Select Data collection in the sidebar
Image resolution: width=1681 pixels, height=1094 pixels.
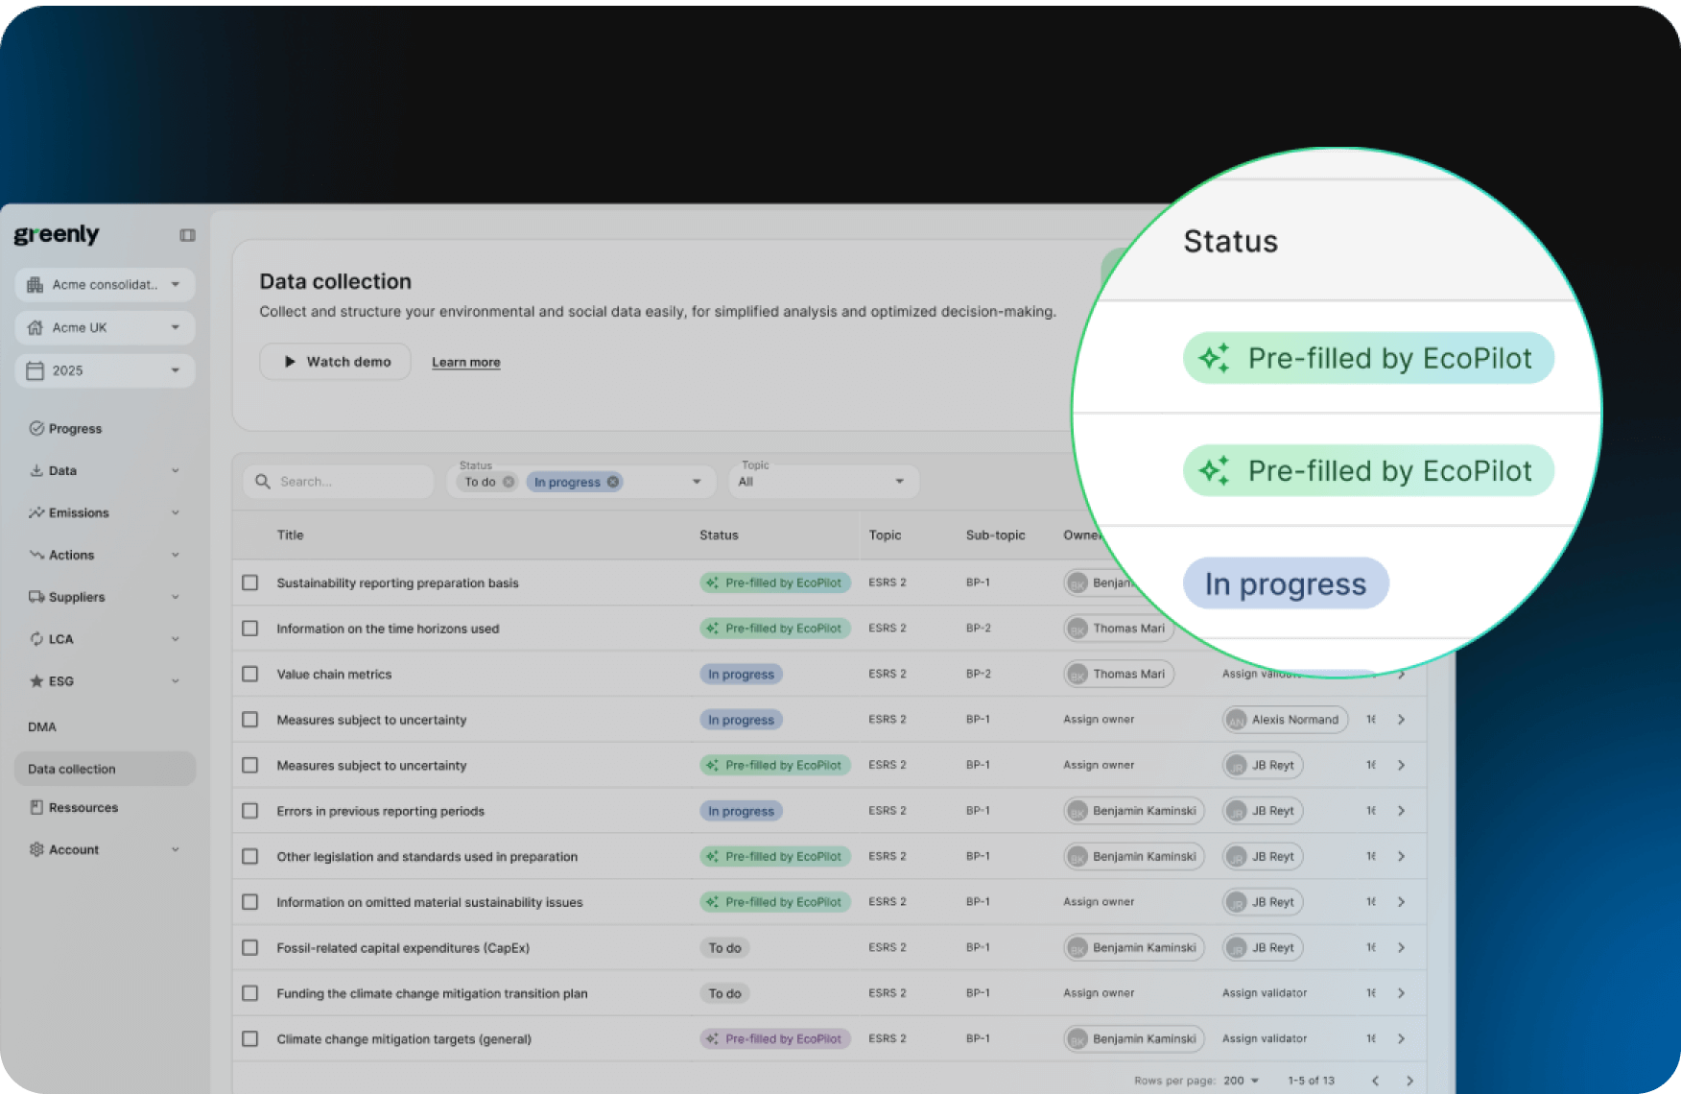point(105,769)
